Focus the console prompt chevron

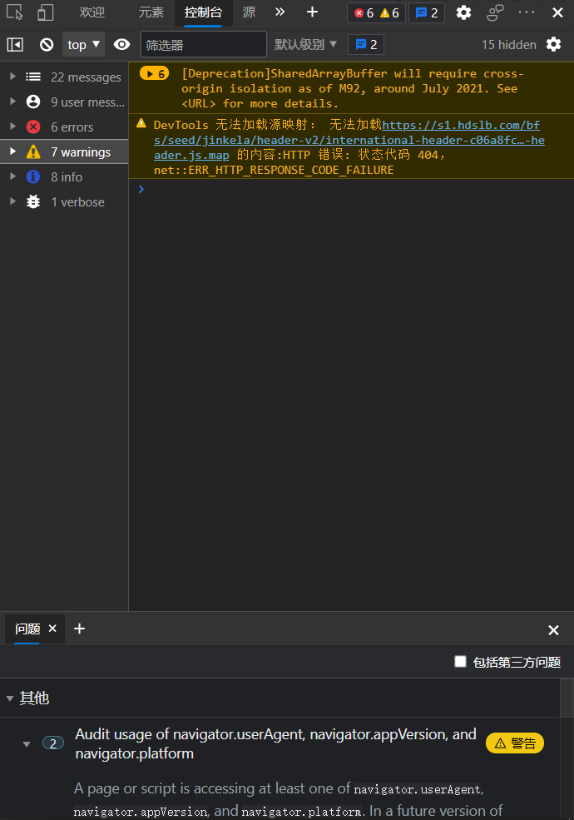(141, 189)
